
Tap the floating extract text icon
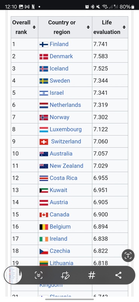(x=128, y=256)
